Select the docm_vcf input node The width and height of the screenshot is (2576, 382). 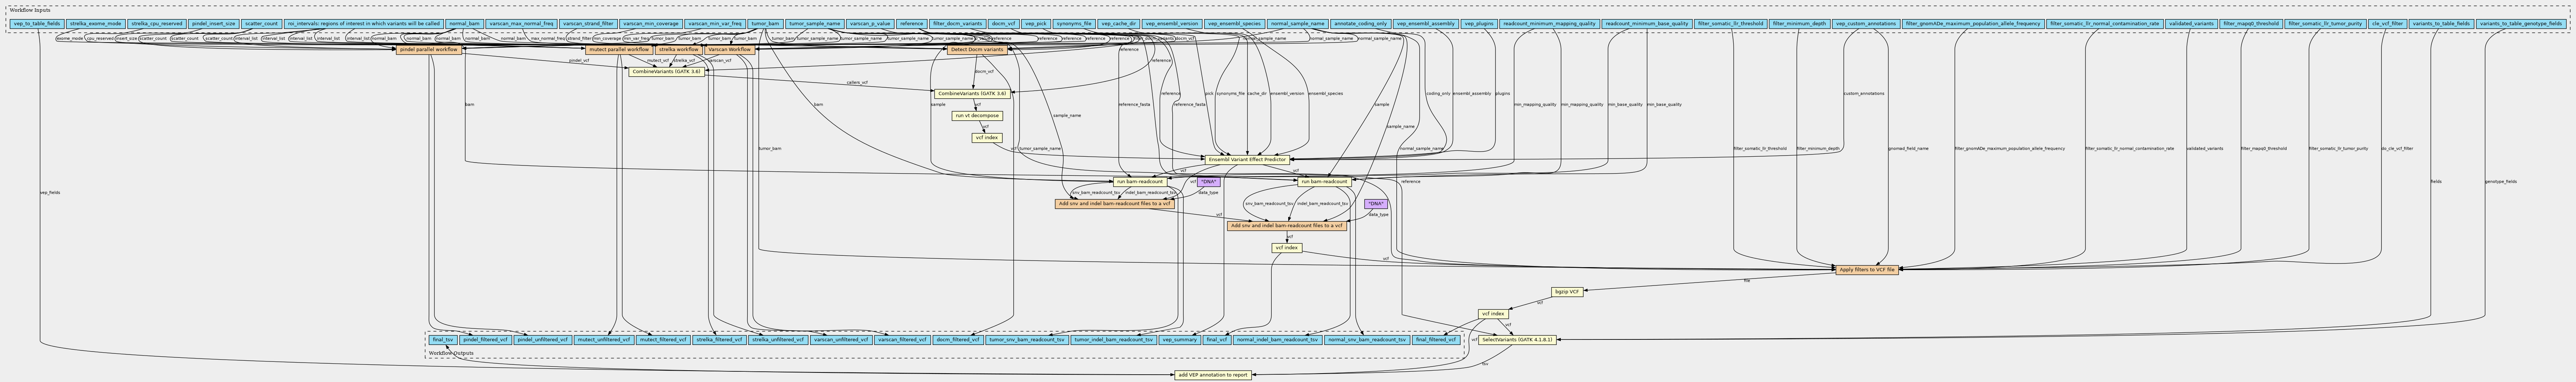(1004, 23)
